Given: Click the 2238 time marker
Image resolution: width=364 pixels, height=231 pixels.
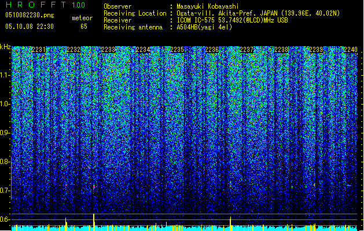Looking at the screenshot, I should click(x=281, y=50).
